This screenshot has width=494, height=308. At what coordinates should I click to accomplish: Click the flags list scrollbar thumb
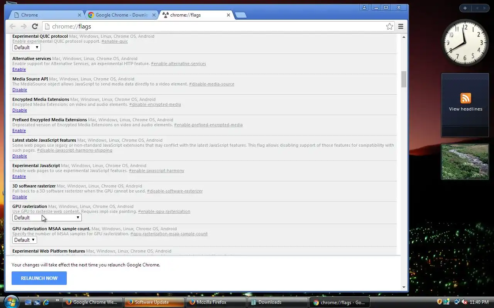(x=404, y=79)
